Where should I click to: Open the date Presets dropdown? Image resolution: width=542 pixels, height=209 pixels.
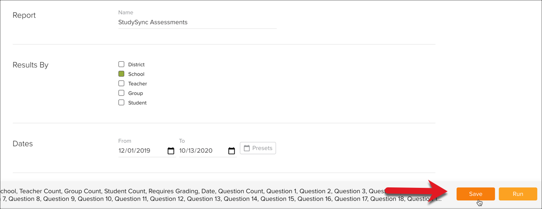[x=258, y=148]
